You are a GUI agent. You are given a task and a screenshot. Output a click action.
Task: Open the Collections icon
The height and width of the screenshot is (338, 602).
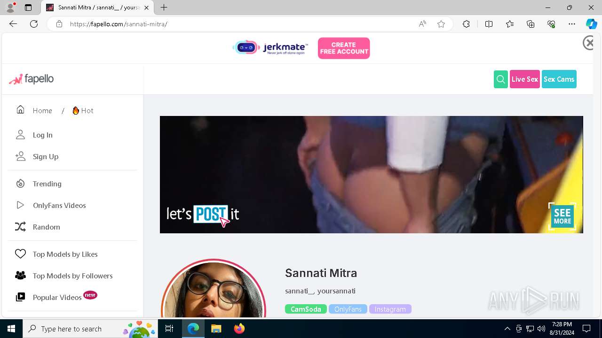pyautogui.click(x=531, y=24)
